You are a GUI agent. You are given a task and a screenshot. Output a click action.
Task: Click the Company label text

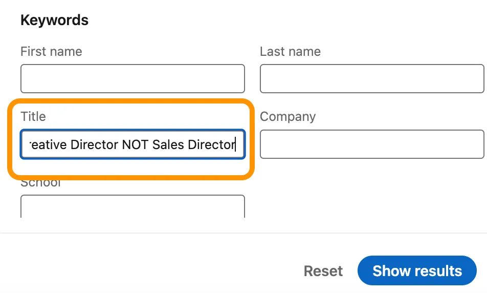[x=287, y=117]
